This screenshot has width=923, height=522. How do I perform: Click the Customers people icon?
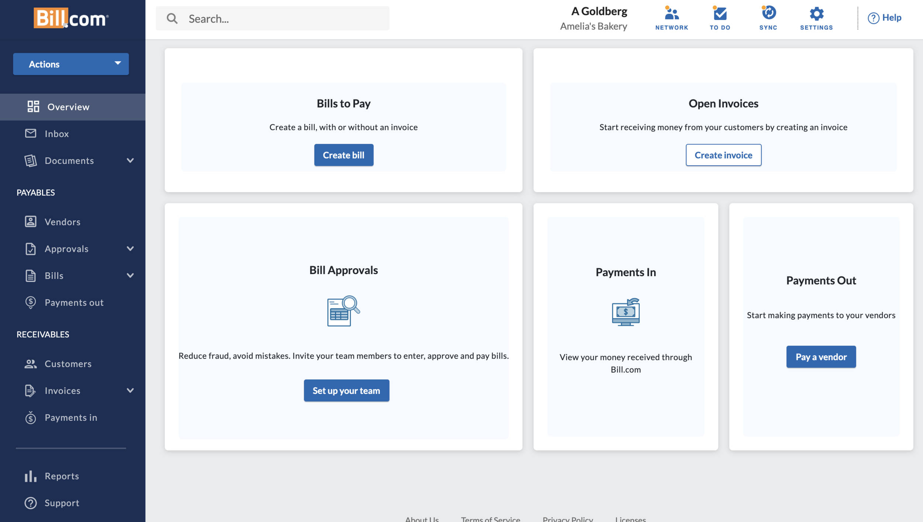[x=31, y=364]
